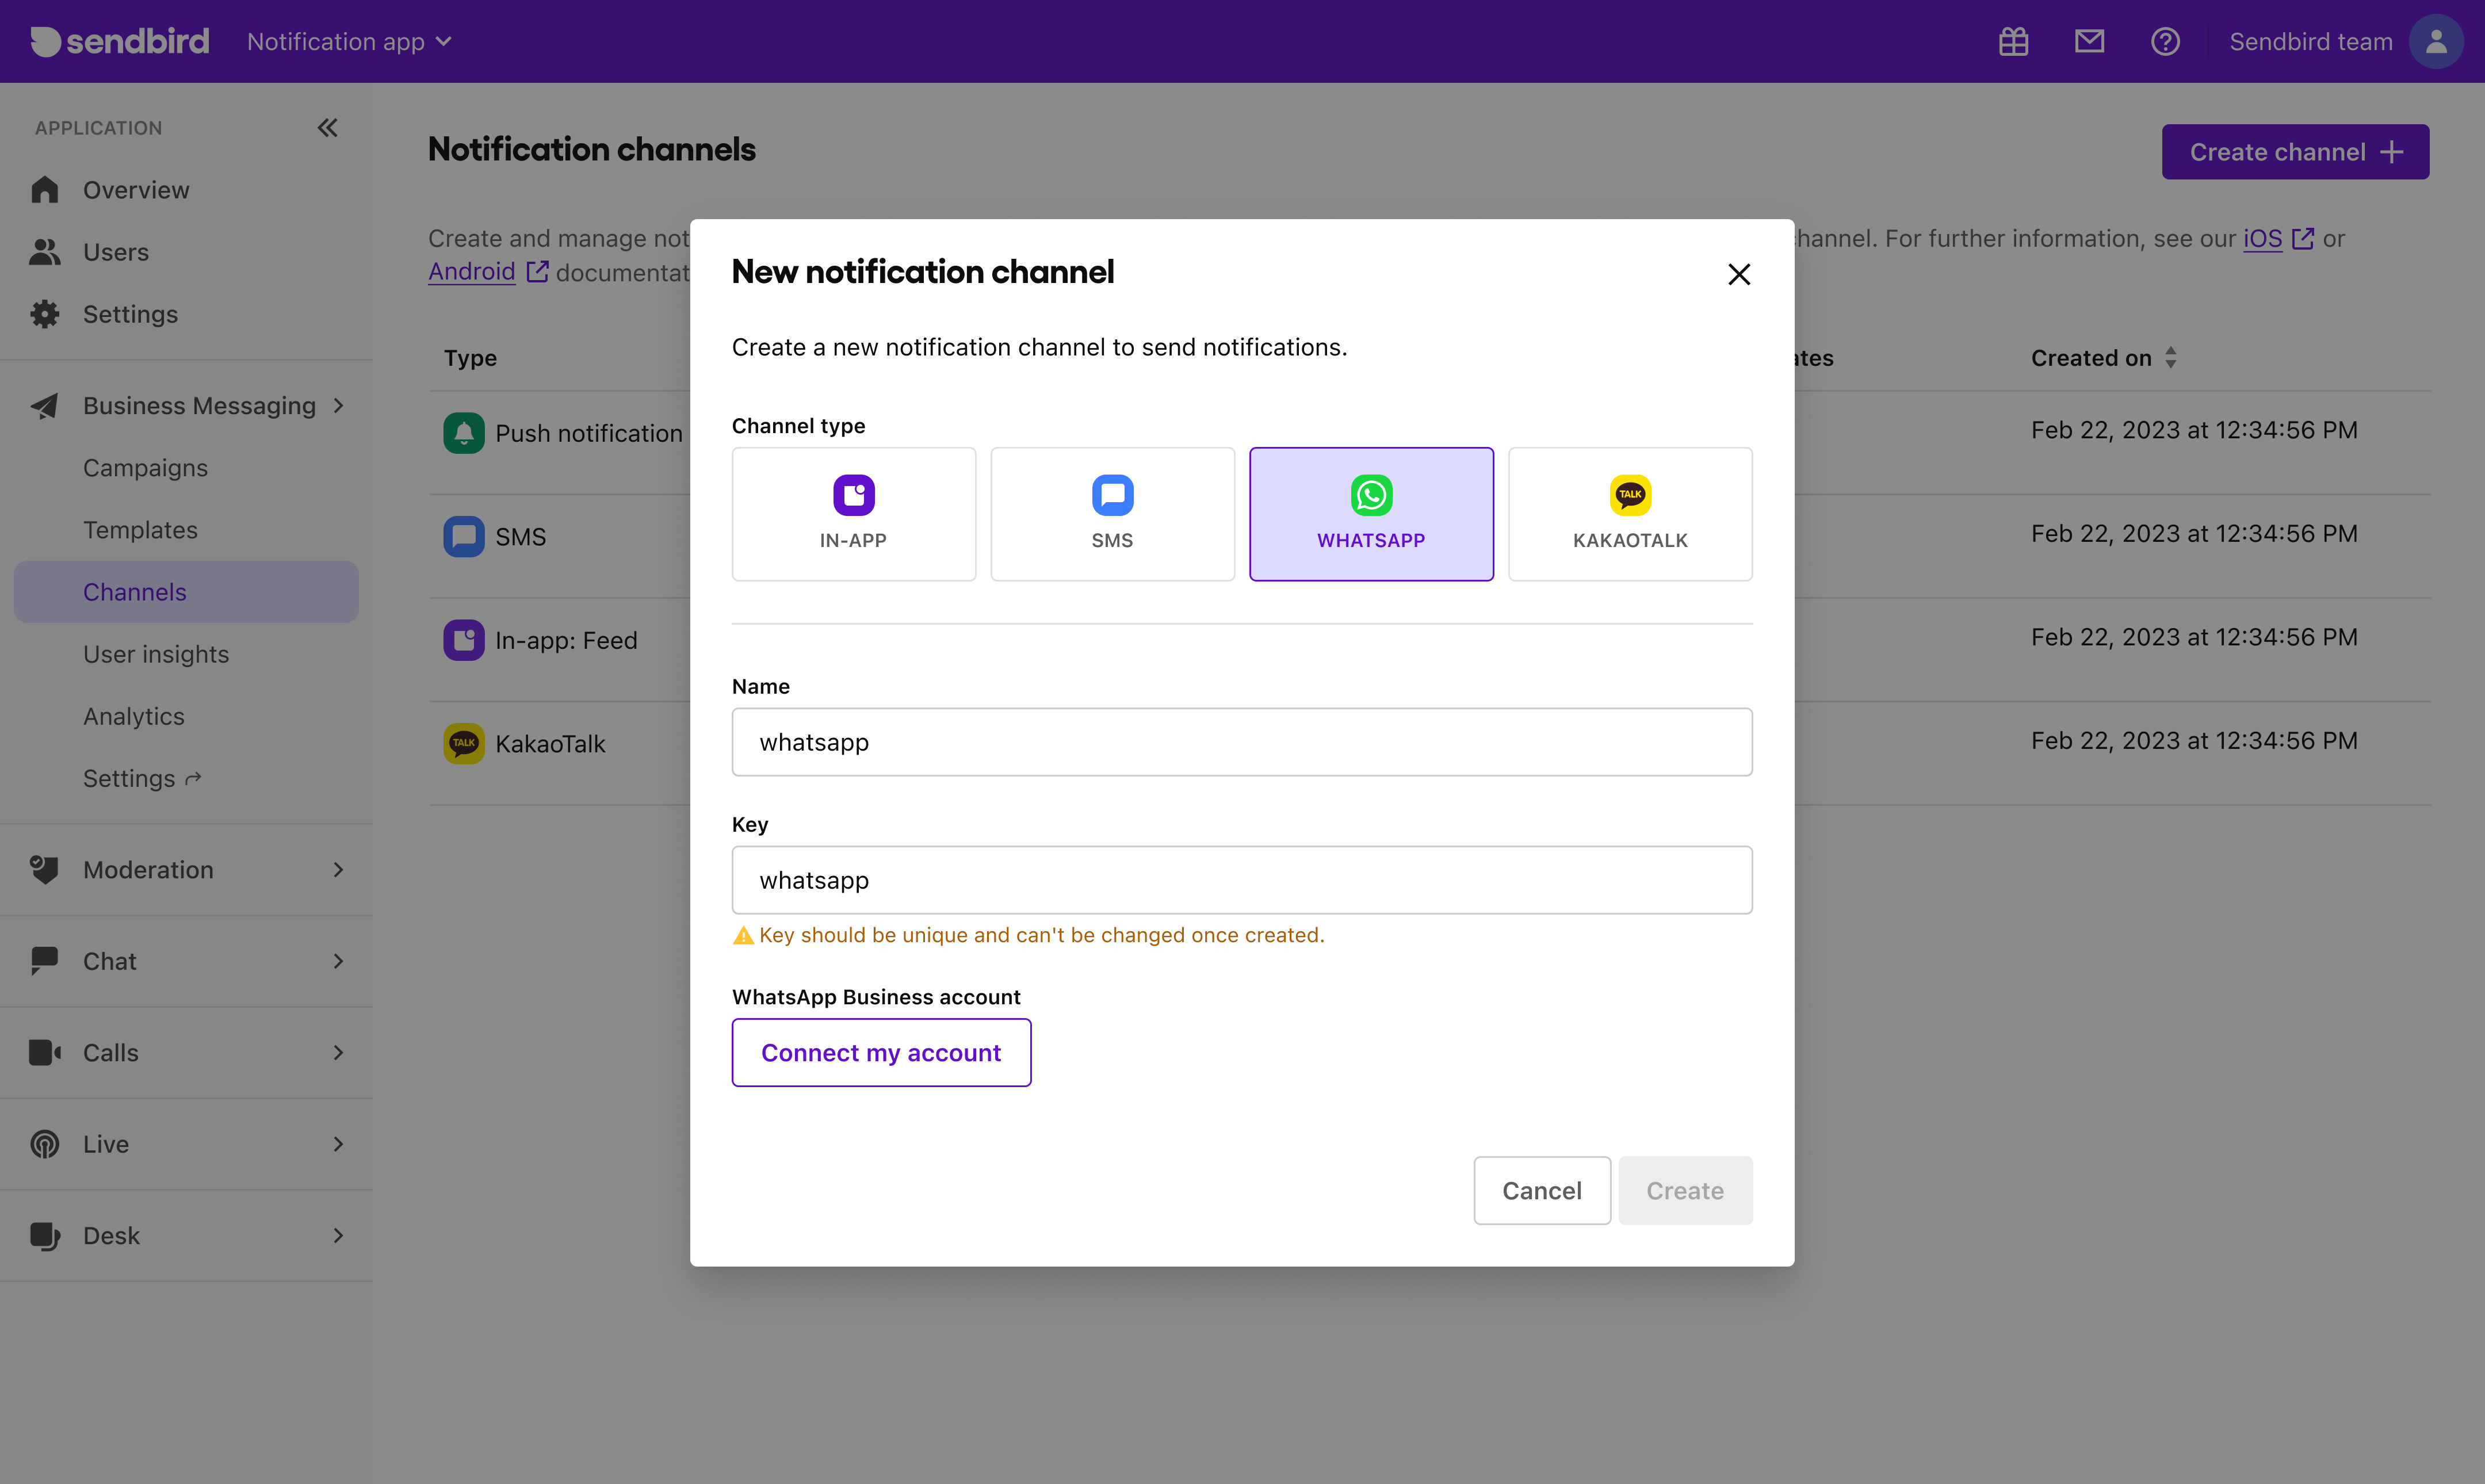Click the In-app: Feed purple icon in the table

click(x=464, y=640)
